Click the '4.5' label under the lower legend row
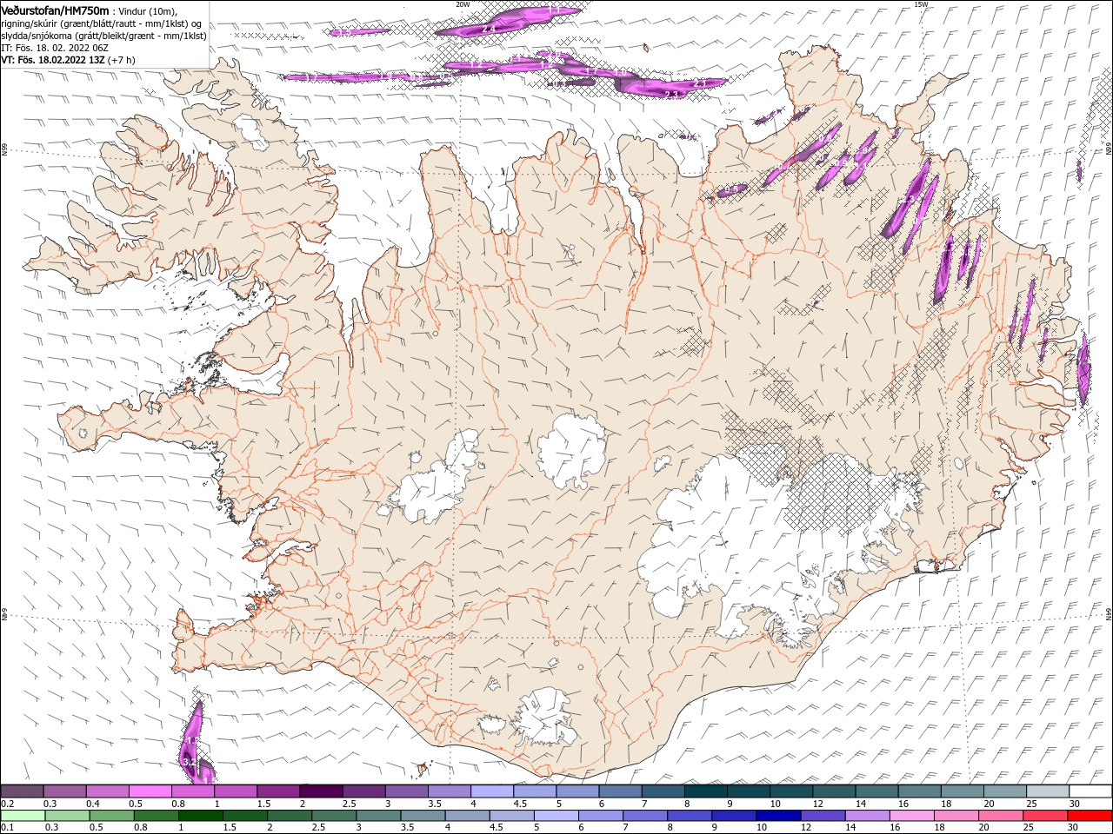 495,828
